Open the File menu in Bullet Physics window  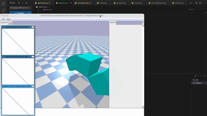pos(3,19)
